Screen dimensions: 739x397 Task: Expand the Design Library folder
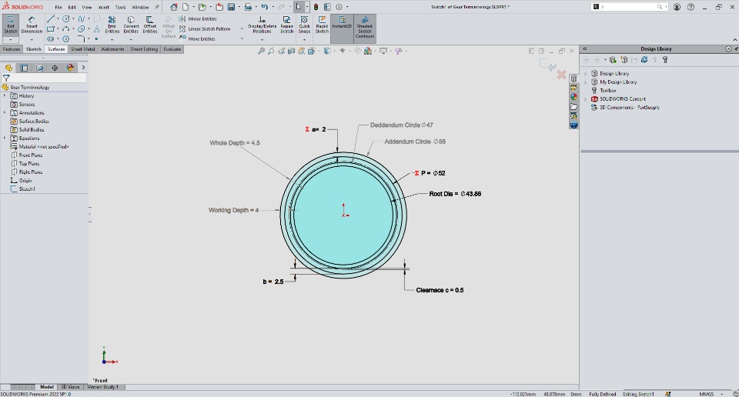point(585,73)
